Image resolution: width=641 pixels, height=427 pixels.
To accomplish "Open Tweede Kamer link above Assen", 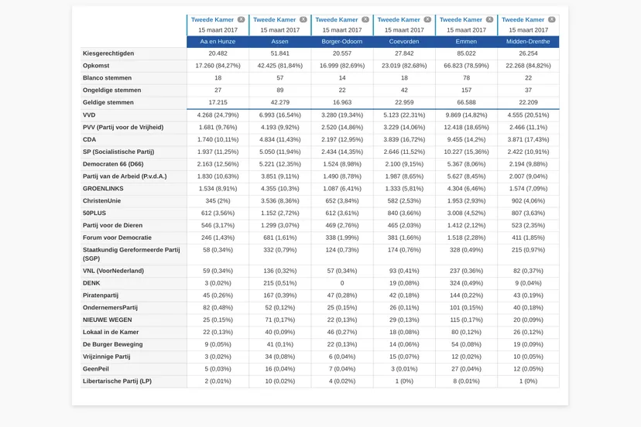I will 274,20.
